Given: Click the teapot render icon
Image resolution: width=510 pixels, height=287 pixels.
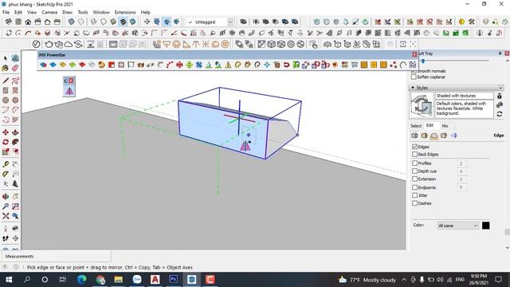Looking at the screenshot, I should (x=49, y=44).
